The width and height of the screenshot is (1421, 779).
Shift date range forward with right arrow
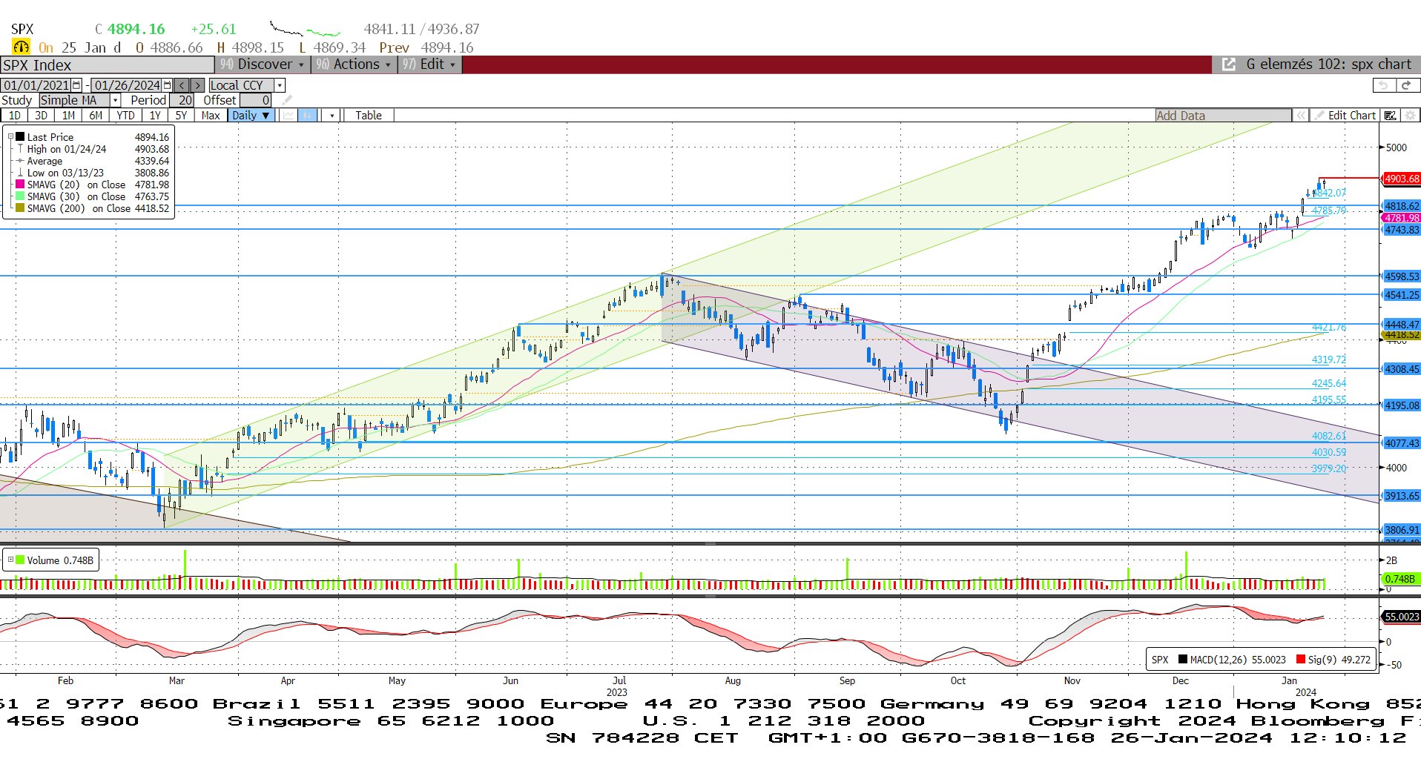(197, 85)
